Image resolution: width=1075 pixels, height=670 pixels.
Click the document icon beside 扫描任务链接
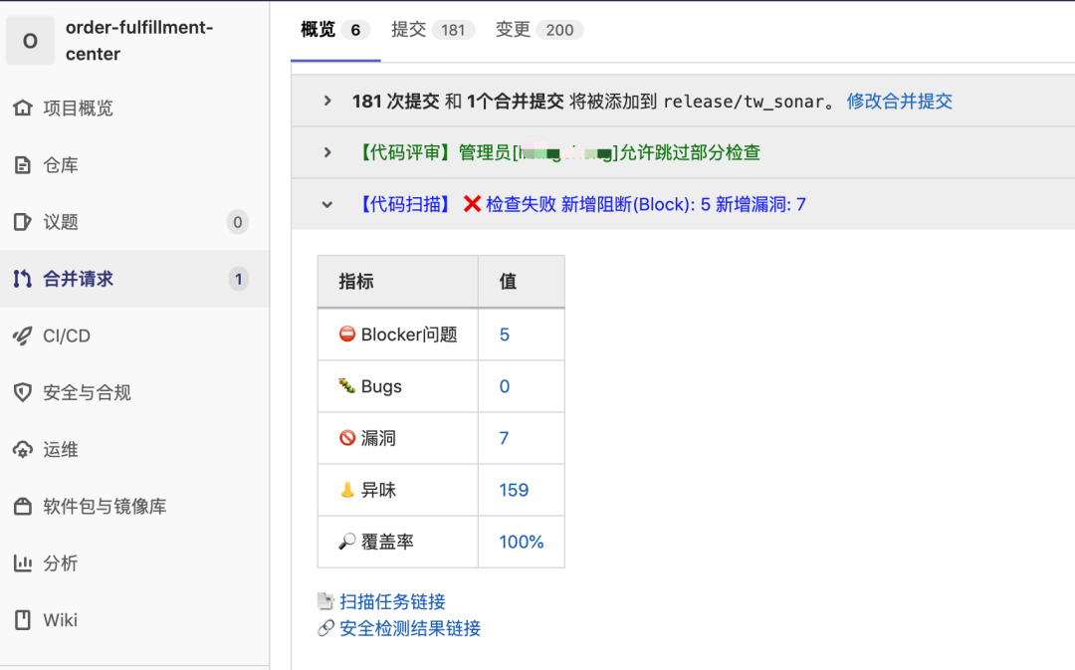[x=325, y=601]
